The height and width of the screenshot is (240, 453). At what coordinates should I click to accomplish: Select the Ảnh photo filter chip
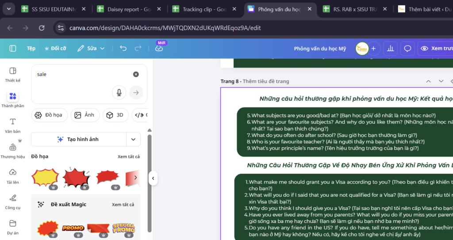click(84, 115)
